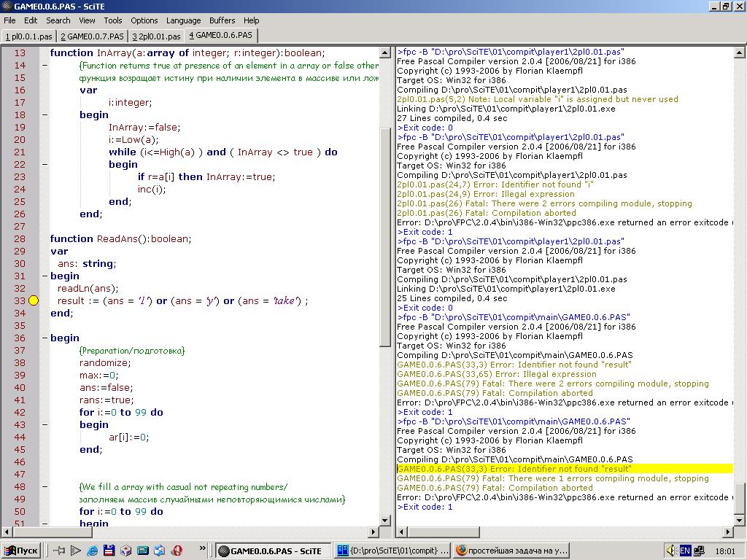
Task: Collapse the fold at line 31 begin
Action: coord(44,276)
